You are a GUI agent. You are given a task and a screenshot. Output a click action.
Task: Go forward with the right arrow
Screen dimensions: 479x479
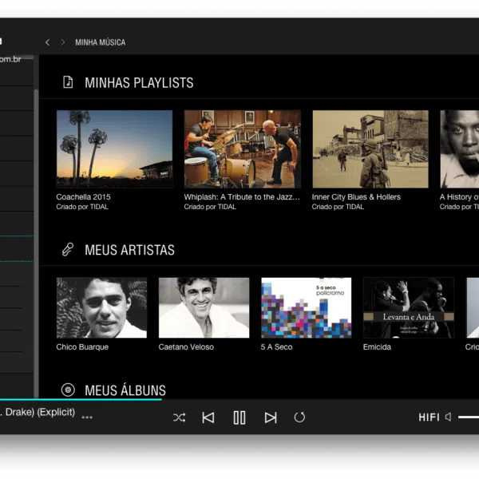[x=62, y=42]
